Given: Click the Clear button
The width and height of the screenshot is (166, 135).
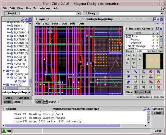Looking at the screenshot, I should [158, 131].
